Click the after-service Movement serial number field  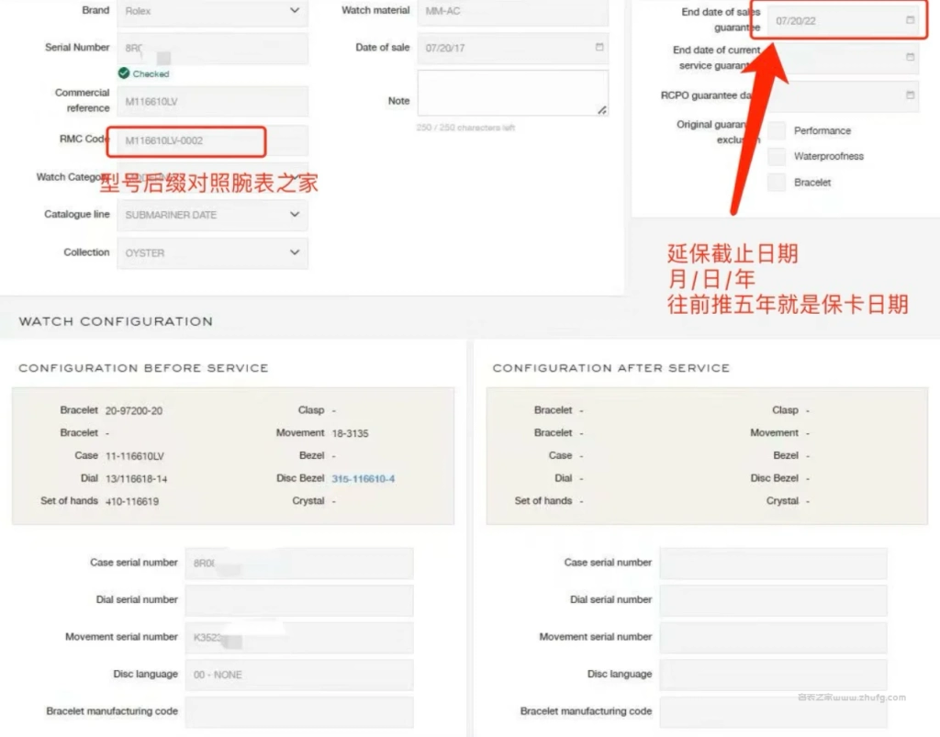coord(772,638)
